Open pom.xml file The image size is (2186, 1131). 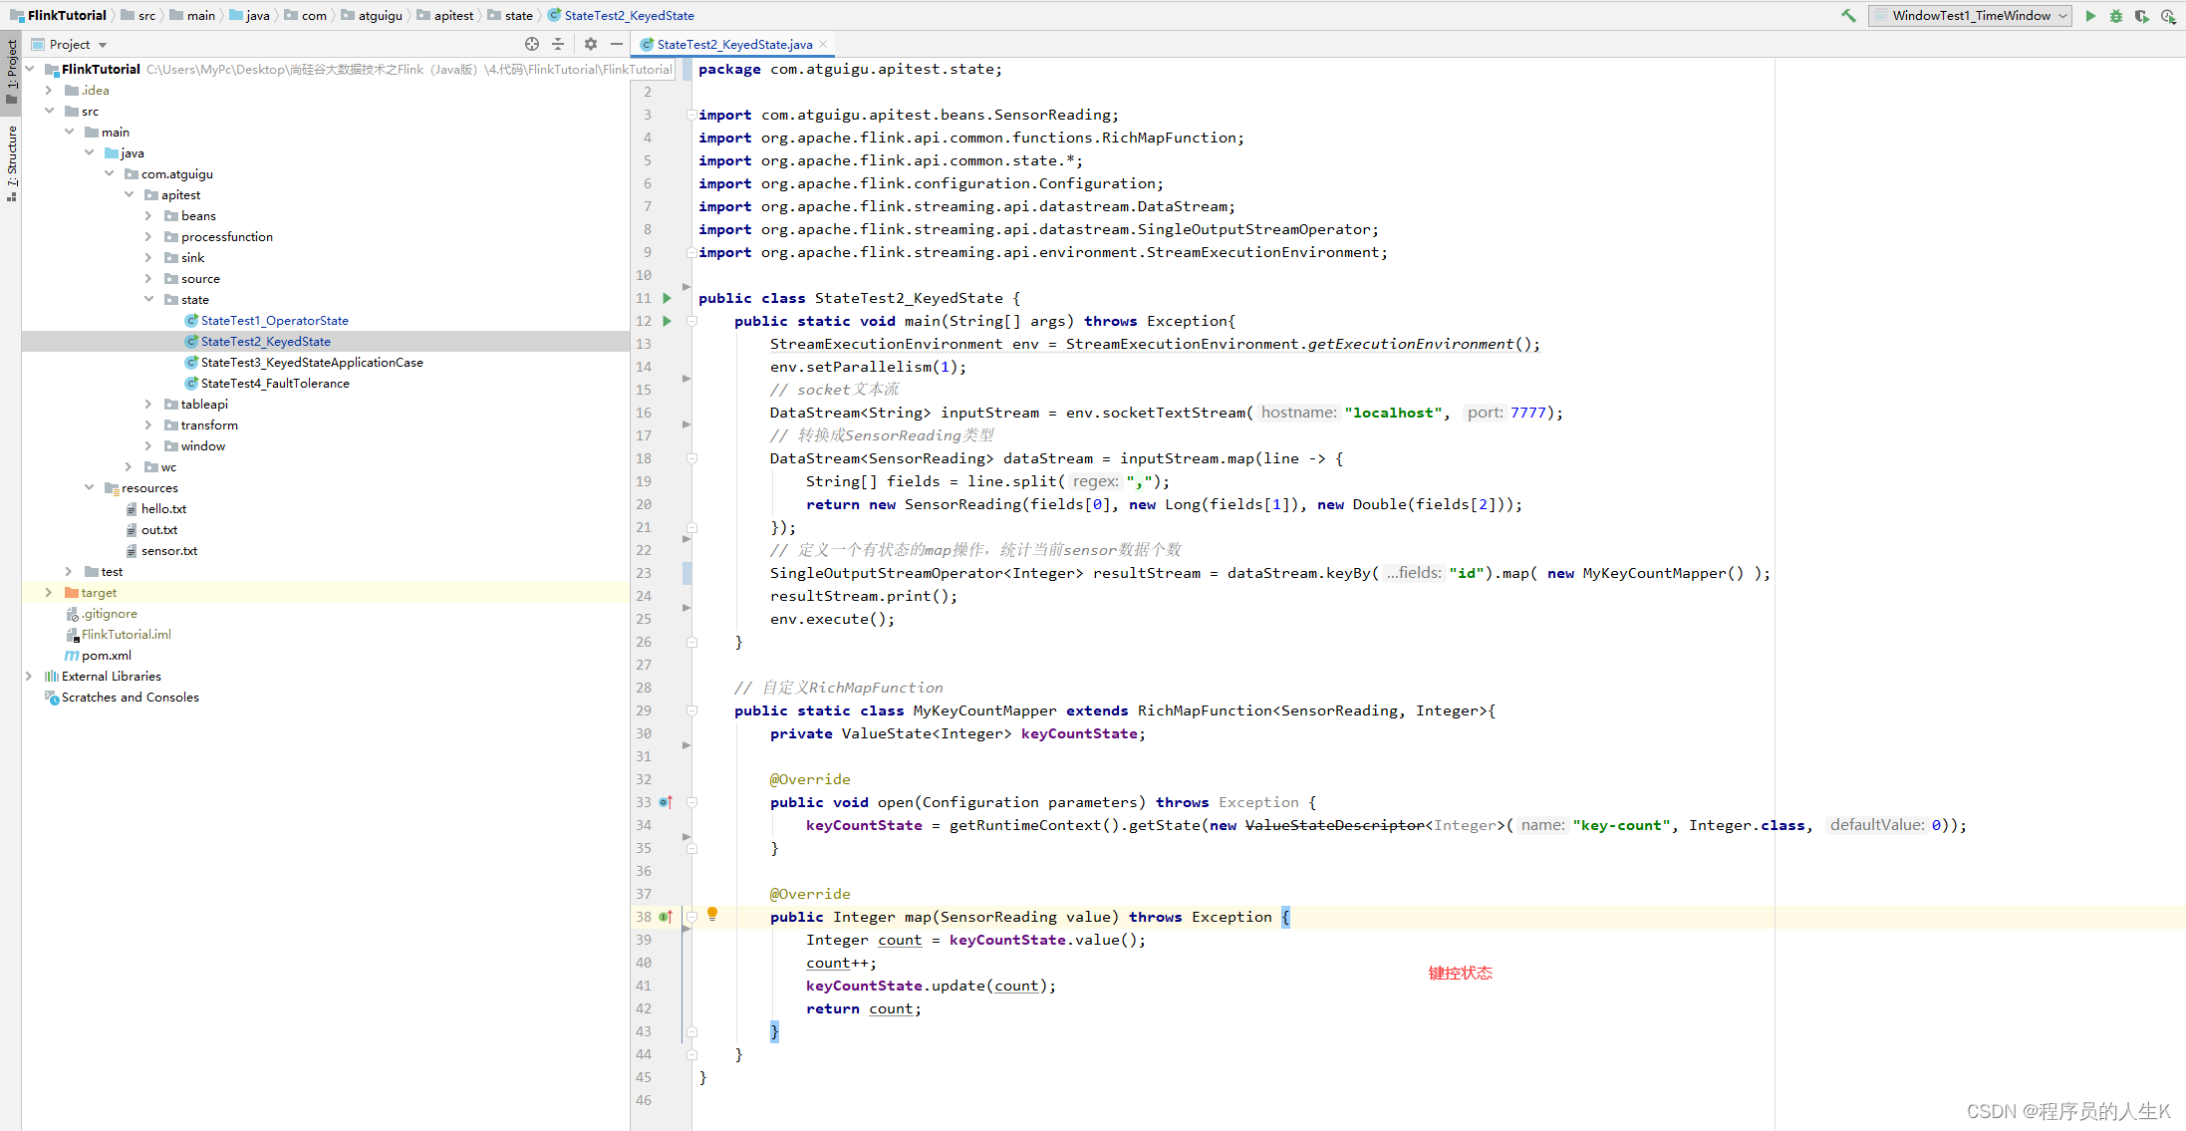pyautogui.click(x=106, y=656)
